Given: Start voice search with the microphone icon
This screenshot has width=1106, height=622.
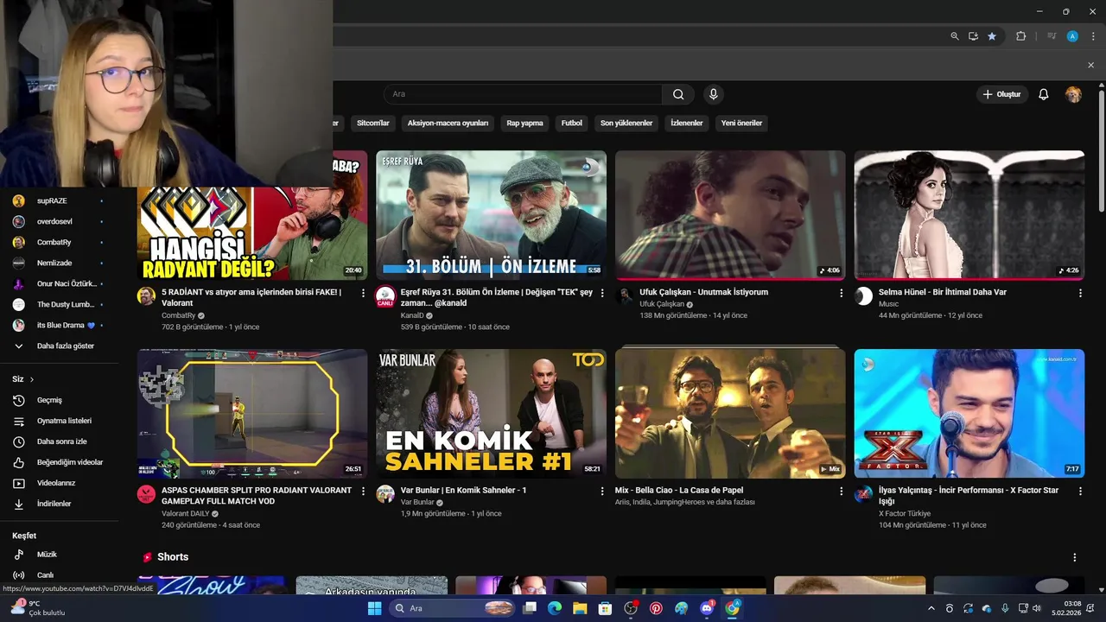Looking at the screenshot, I should coord(713,94).
